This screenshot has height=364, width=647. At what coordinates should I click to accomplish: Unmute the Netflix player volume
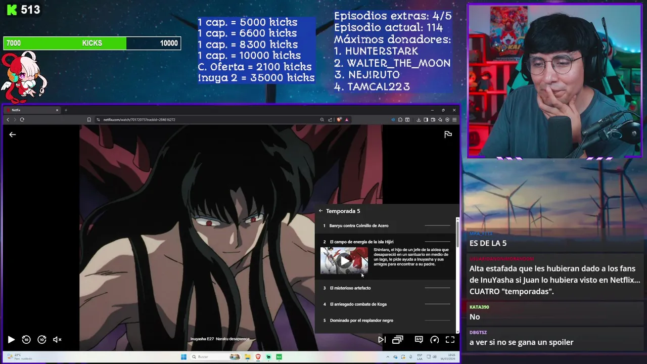tap(57, 340)
